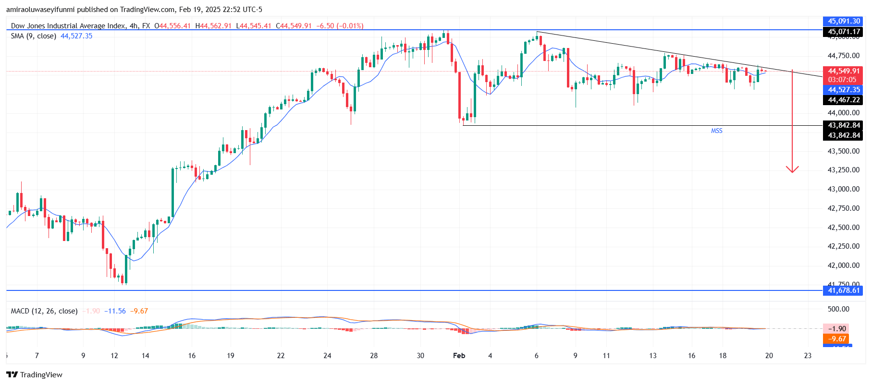Click the black 45,071.17 price label

tap(844, 32)
